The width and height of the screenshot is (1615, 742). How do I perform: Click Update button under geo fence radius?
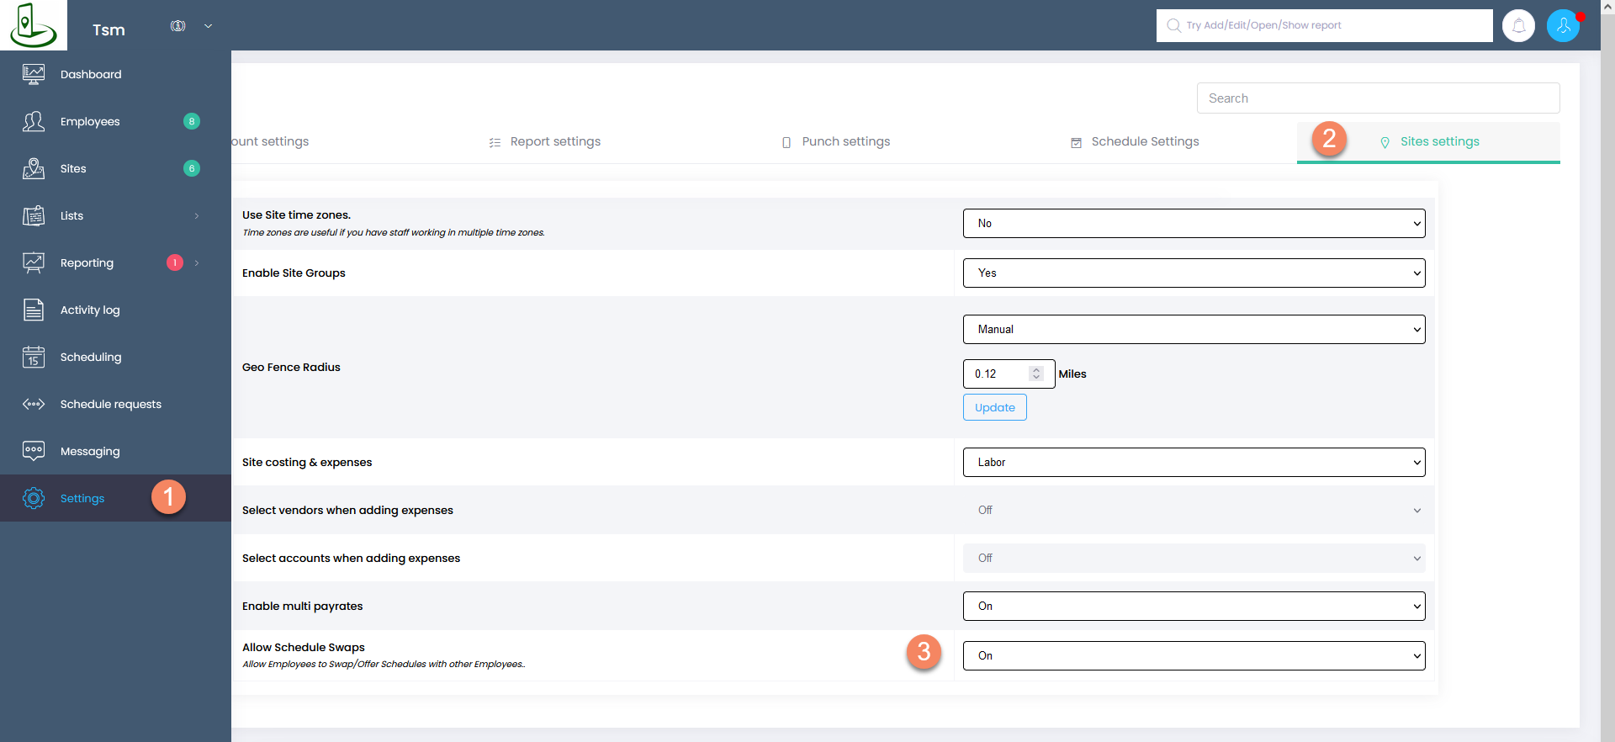[994, 407]
